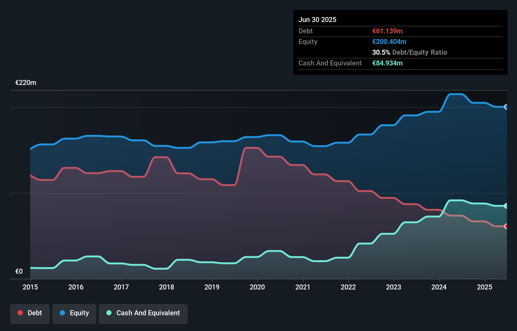This screenshot has height=331, width=517.
Task: Toggle the Equity legend button
Action: (x=74, y=314)
